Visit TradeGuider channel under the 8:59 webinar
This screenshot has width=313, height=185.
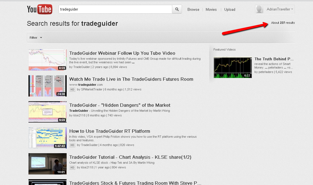tap(82, 67)
